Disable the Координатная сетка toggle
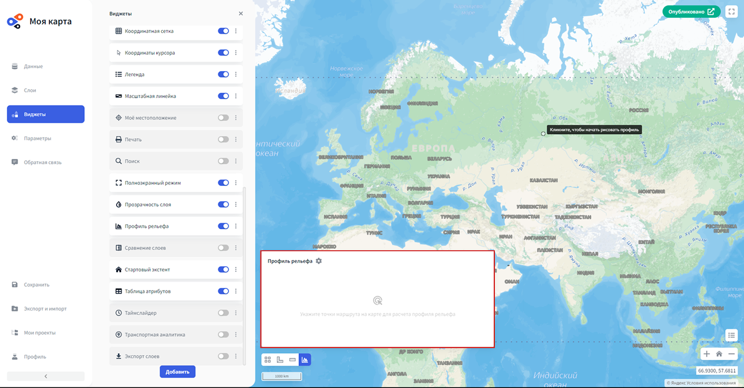Viewport: 744px width, 388px height. coord(223,31)
